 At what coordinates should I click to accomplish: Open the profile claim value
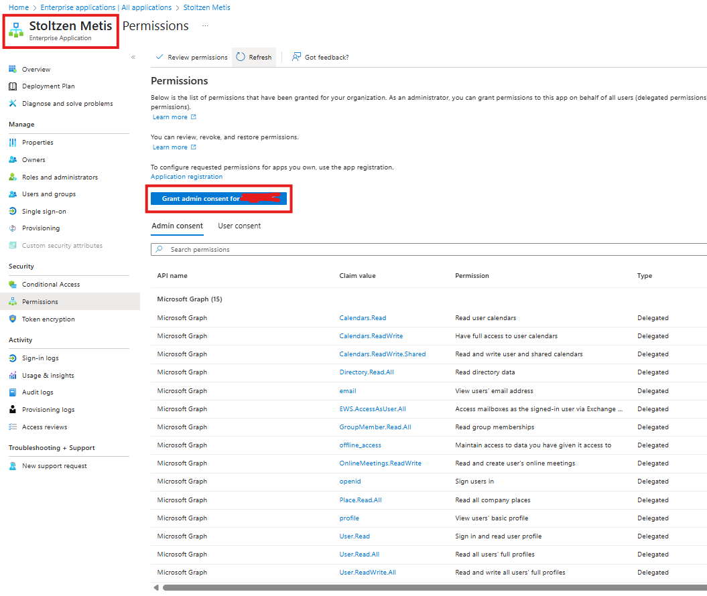[x=349, y=518]
